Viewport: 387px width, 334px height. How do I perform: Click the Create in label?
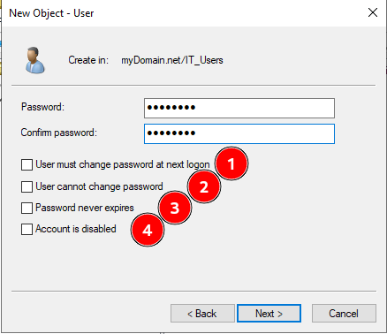click(88, 60)
